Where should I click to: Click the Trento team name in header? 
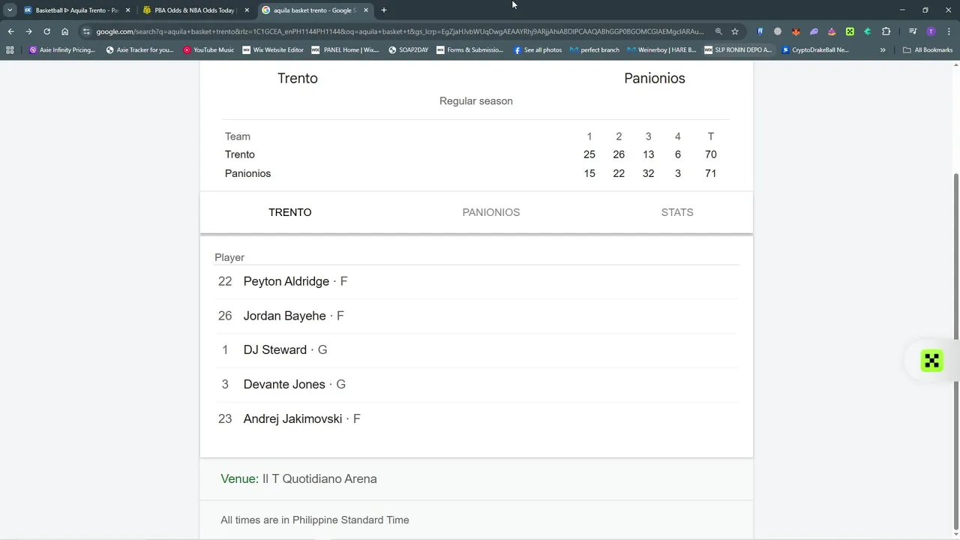(x=298, y=78)
